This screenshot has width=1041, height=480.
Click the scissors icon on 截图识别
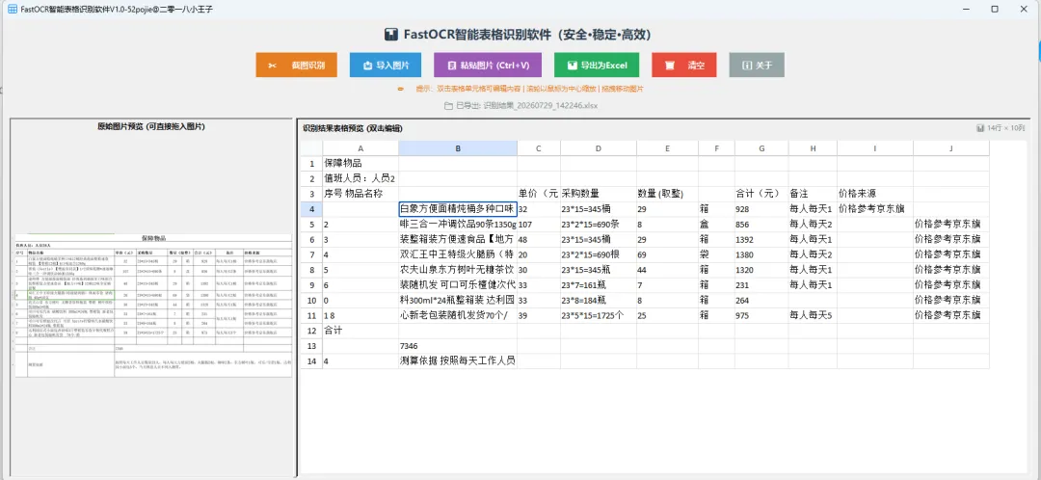[x=272, y=66]
